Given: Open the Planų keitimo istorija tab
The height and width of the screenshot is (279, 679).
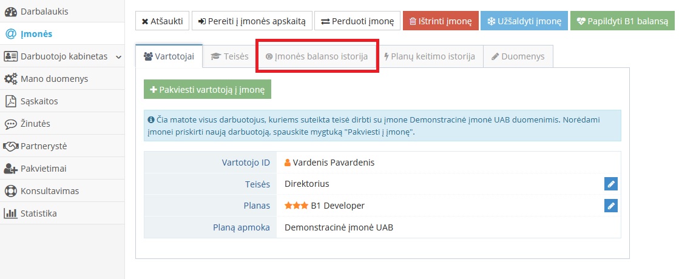Looking at the screenshot, I should pos(430,56).
